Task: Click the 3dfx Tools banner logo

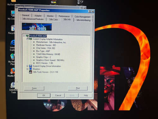Action: pos(37,27)
